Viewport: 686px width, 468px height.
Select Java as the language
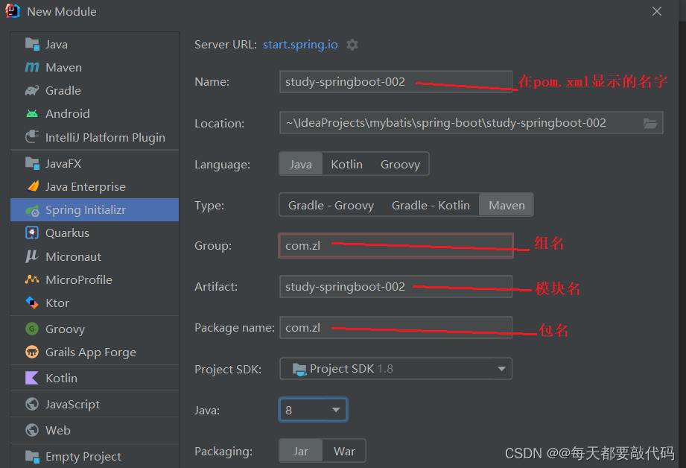(x=301, y=164)
